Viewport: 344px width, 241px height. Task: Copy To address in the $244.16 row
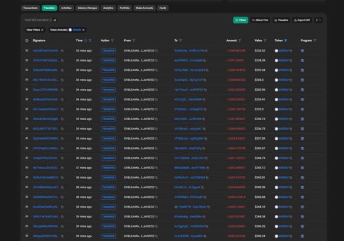click(209, 207)
